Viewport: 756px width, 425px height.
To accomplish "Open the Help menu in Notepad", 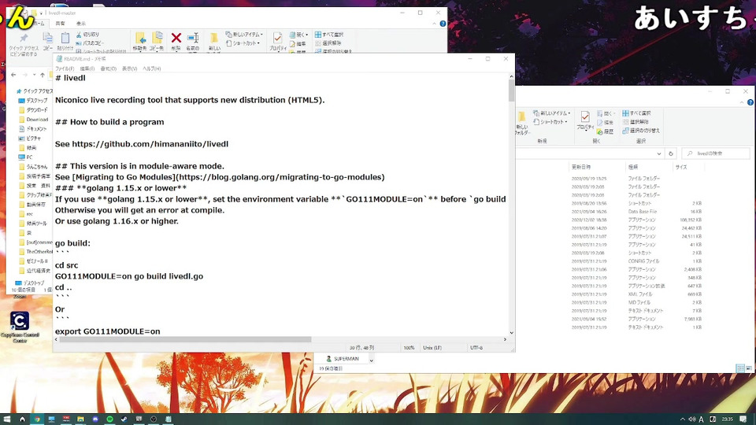I will tap(151, 69).
